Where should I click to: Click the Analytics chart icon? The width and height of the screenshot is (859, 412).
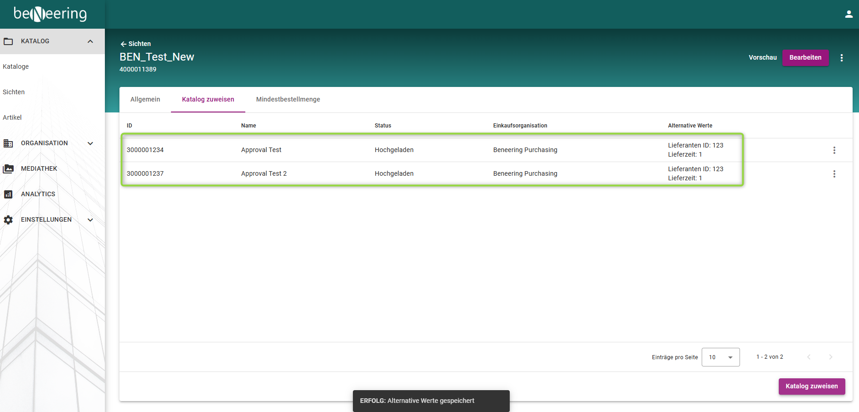coord(8,194)
